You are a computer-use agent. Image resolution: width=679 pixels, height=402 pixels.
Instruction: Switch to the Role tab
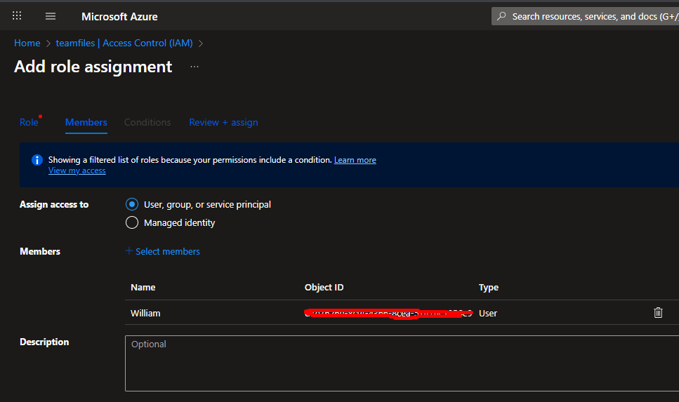tap(29, 122)
